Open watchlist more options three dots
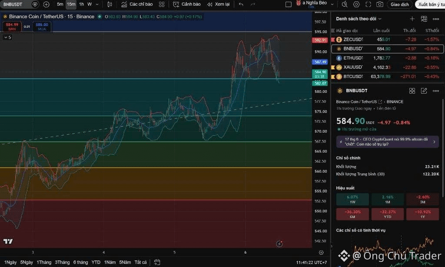This screenshot has width=445, height=267. pos(436,19)
